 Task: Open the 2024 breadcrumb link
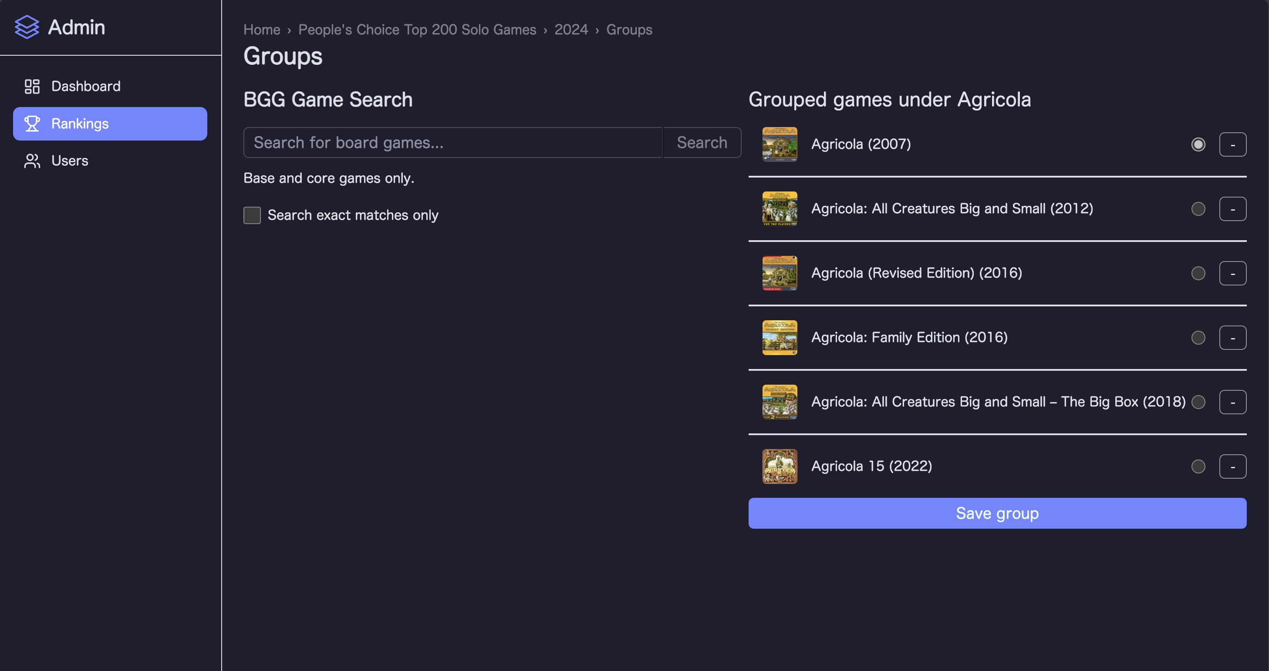click(571, 30)
